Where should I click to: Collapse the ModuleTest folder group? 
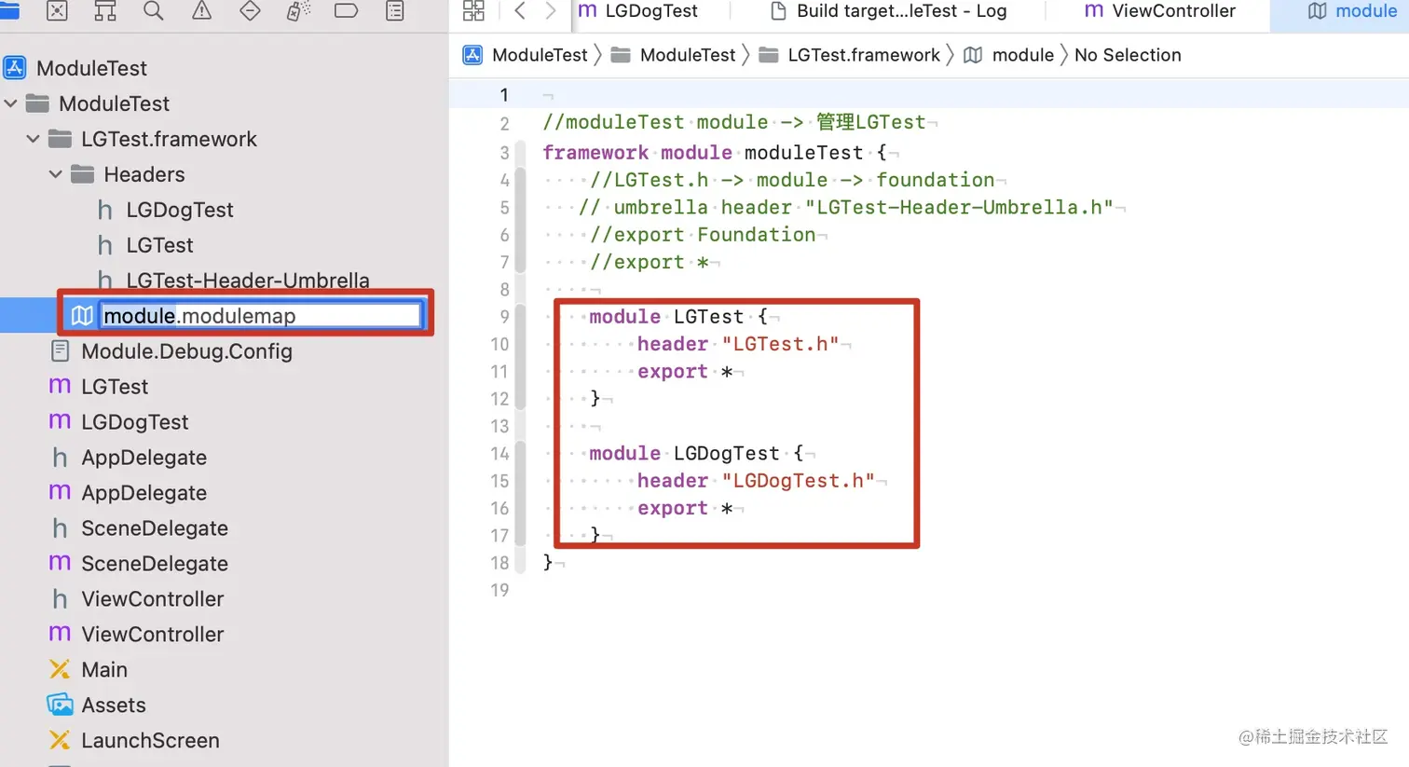[10, 103]
